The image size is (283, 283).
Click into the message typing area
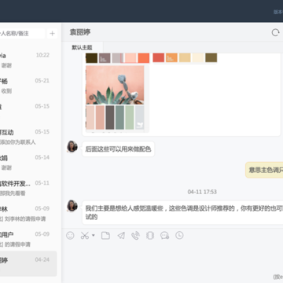point(172,257)
